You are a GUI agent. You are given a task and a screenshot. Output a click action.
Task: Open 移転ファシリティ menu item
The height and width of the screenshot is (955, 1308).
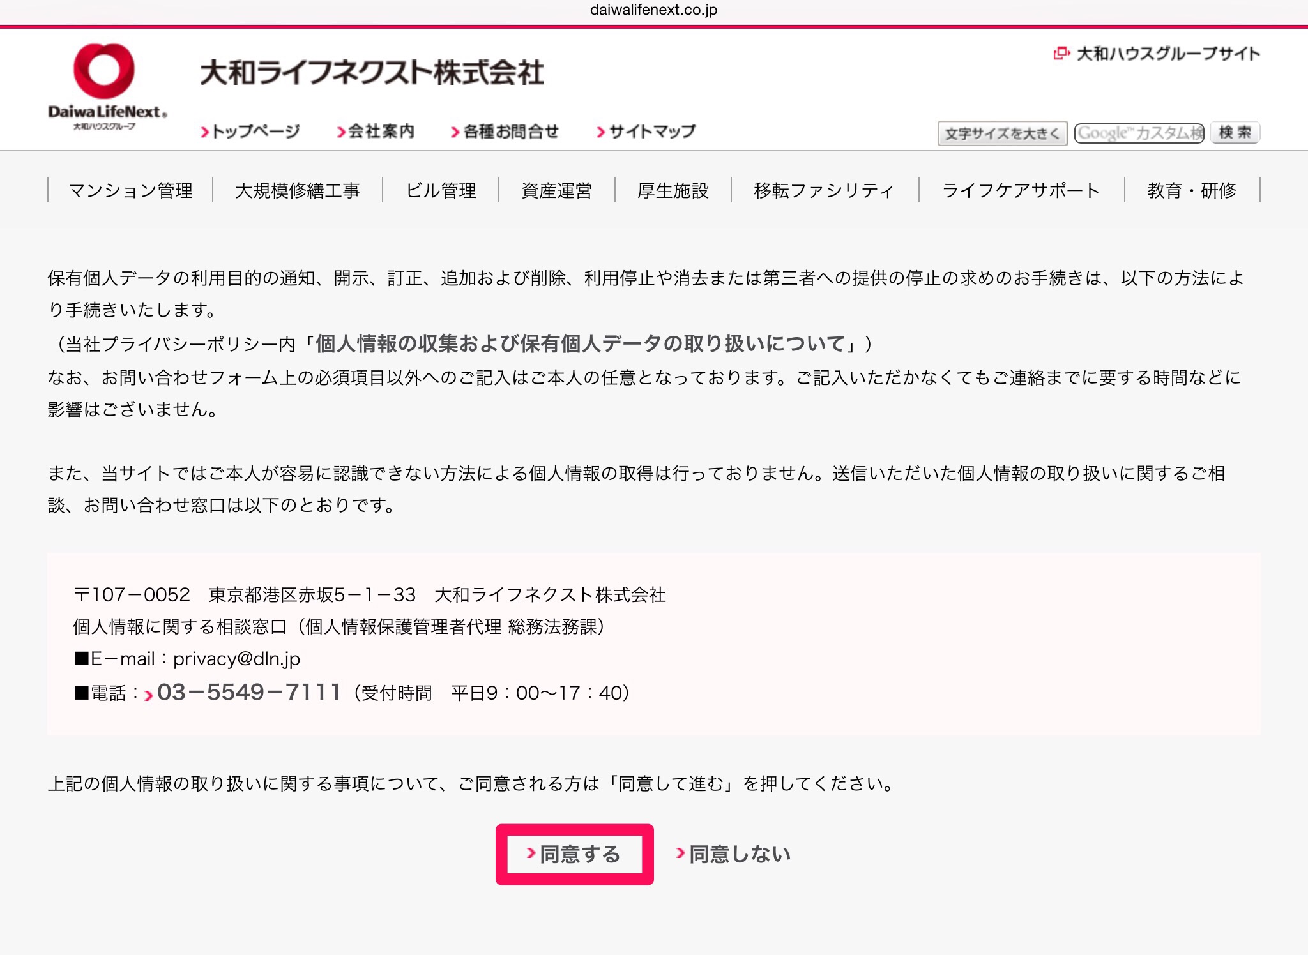coord(824,190)
